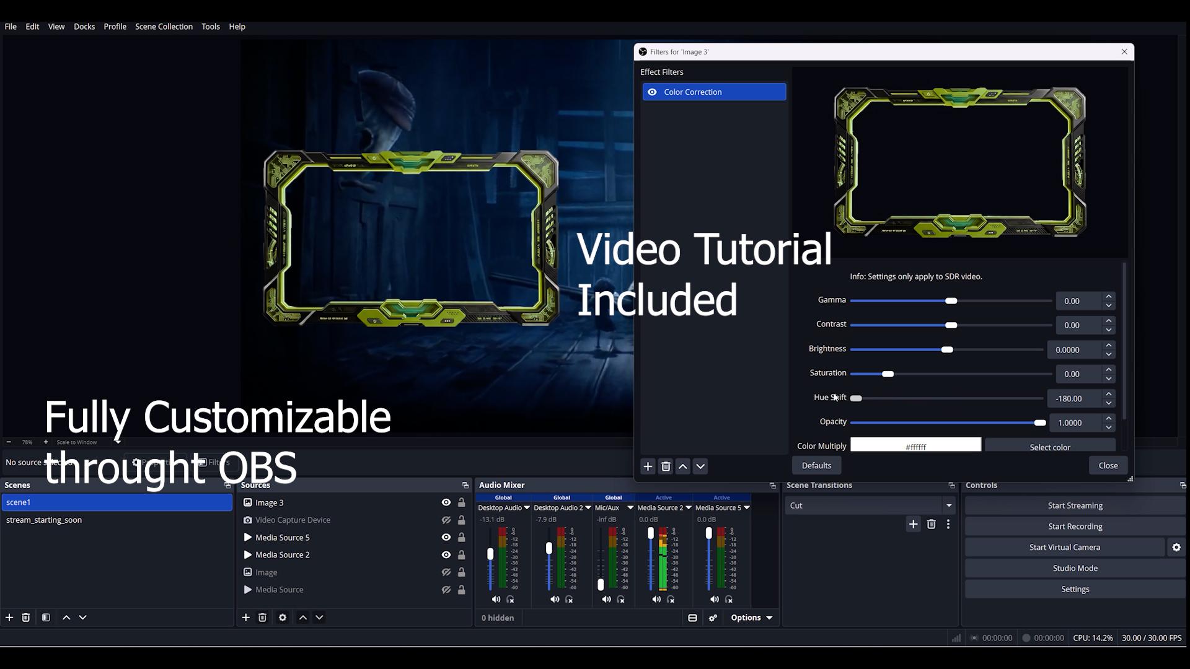Expand Desktop Audio channel menu arrow
Screen dimensions: 1190x669
(527, 508)
